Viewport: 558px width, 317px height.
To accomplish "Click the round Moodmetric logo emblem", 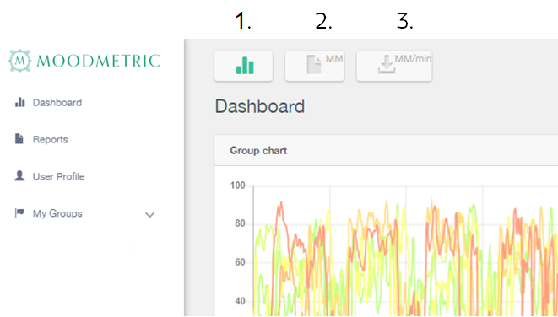I will click(20, 61).
